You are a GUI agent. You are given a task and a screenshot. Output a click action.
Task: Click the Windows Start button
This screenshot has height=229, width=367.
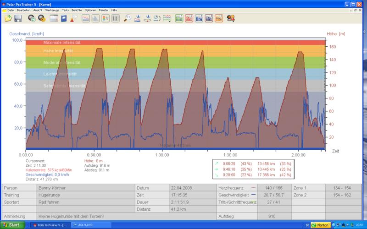(12, 225)
